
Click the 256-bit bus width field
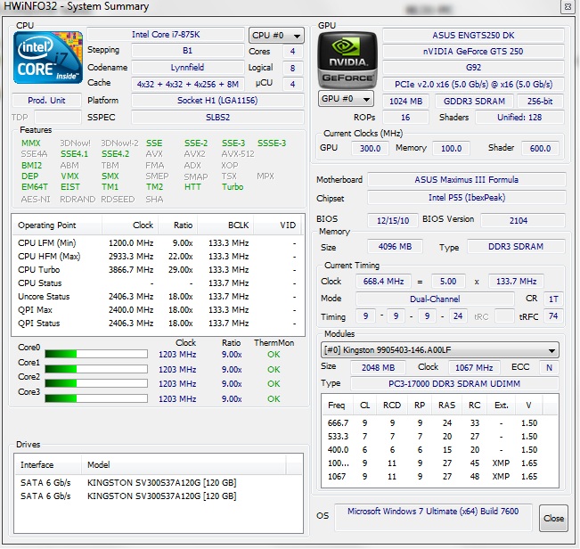coord(541,101)
